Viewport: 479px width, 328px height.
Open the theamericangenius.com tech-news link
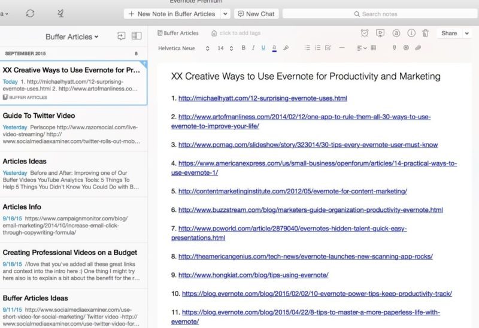[305, 257]
